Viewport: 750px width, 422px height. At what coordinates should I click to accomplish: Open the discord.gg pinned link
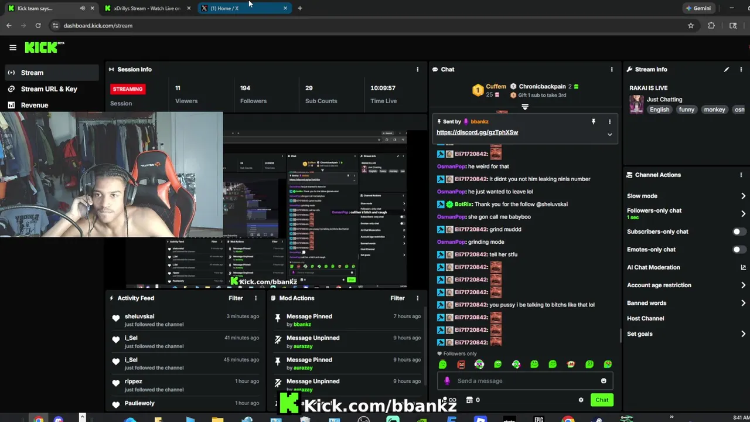pos(477,132)
